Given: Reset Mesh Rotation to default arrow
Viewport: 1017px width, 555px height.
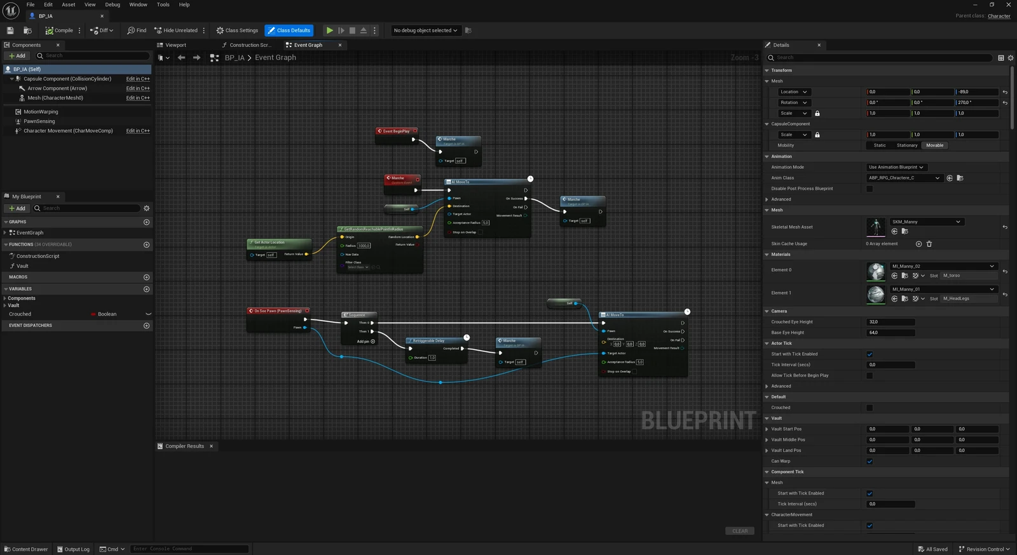Looking at the screenshot, I should [x=1005, y=103].
